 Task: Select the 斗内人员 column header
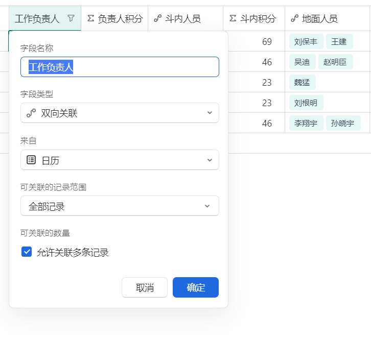click(185, 18)
